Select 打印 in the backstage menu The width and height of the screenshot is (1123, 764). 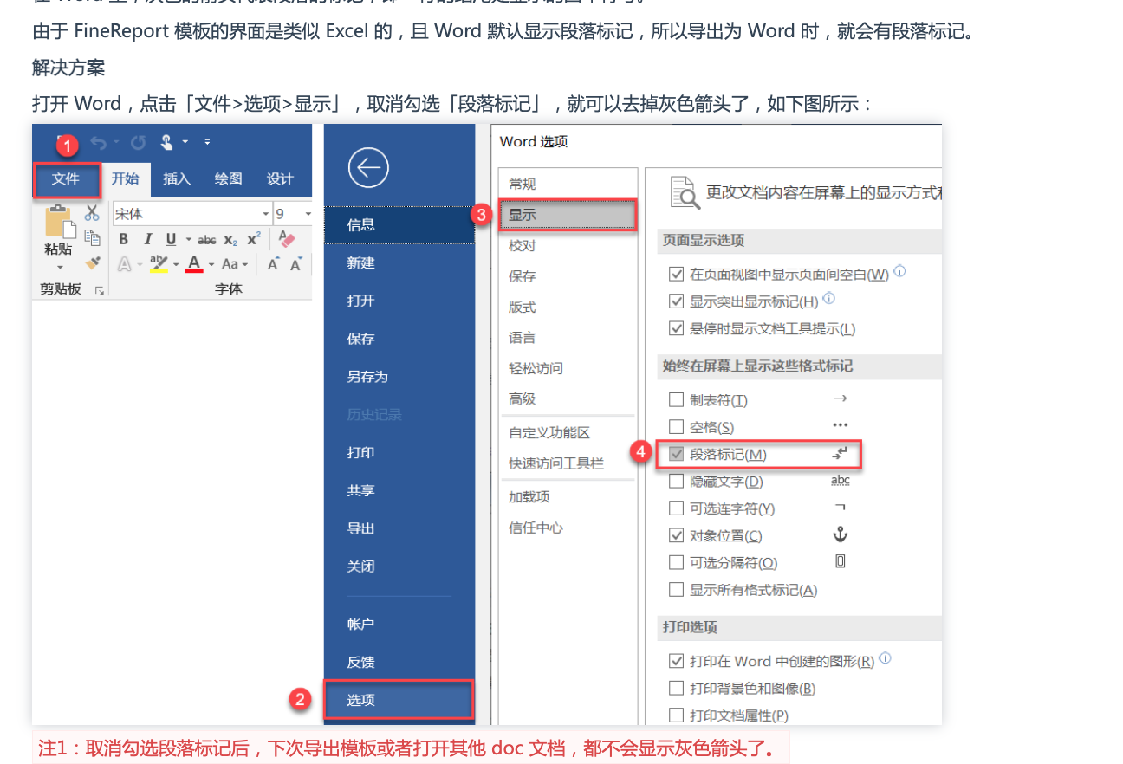[399, 452]
